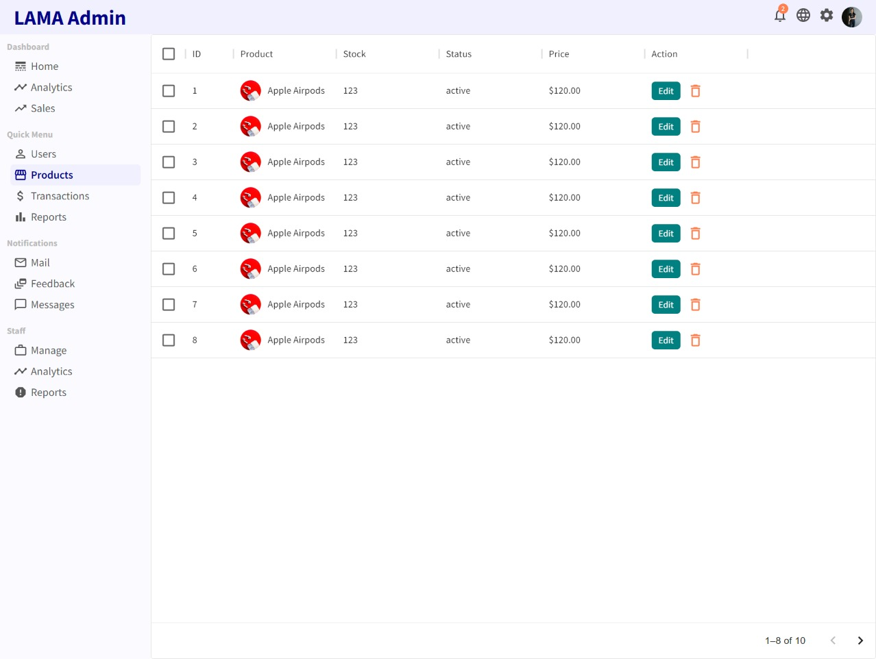This screenshot has height=659, width=876.
Task: Check the checkbox for row 7
Action: tap(169, 304)
